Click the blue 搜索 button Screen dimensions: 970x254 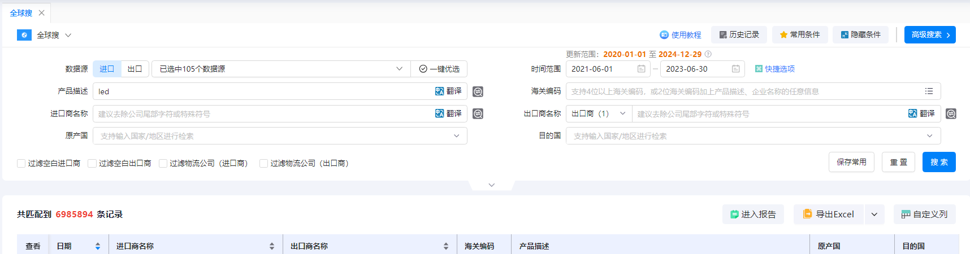[938, 162]
